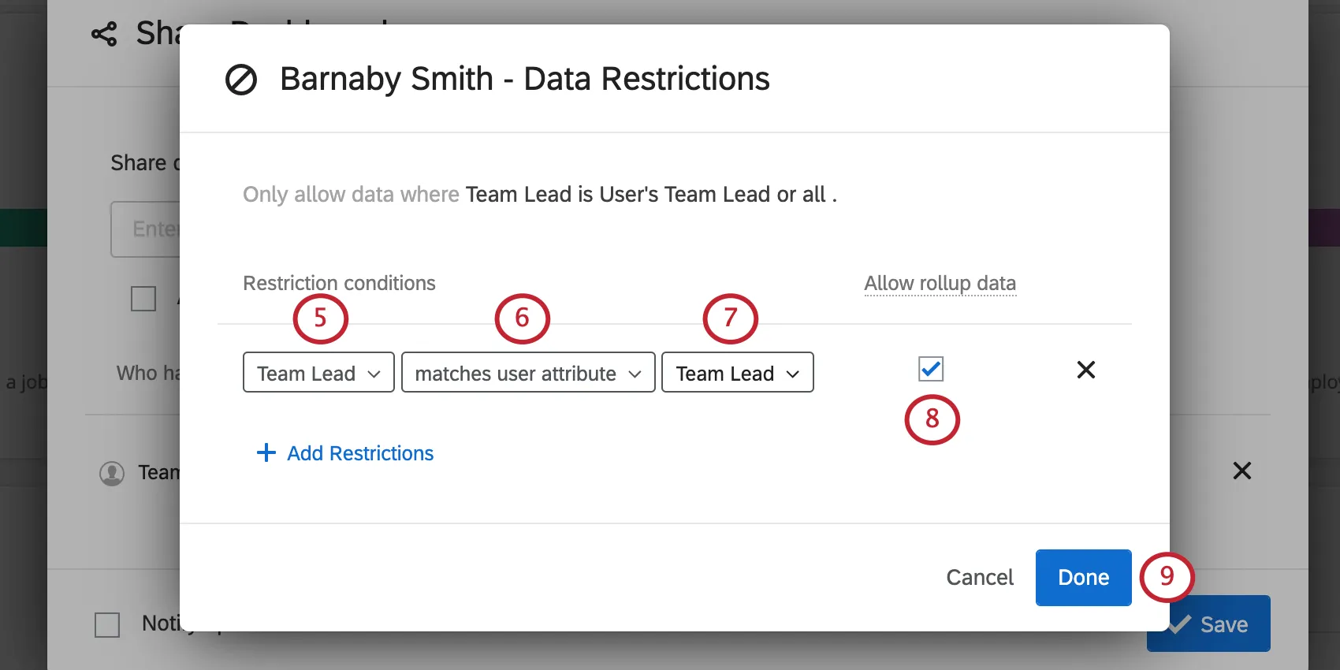The width and height of the screenshot is (1340, 670).
Task: Click the share icon in the background header
Action: (104, 34)
